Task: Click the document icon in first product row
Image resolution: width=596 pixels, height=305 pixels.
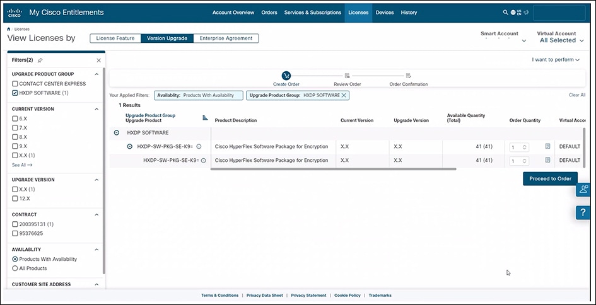Action: pyautogui.click(x=547, y=146)
